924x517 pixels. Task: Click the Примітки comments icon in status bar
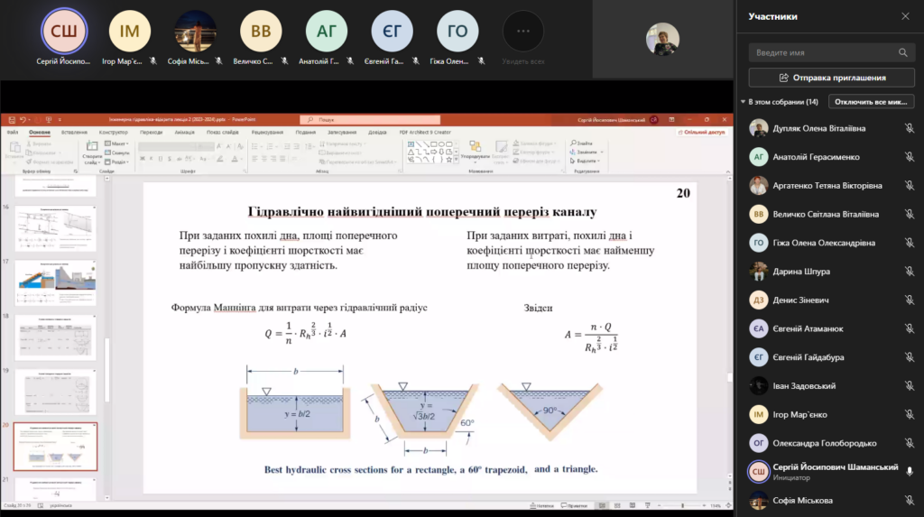pos(563,505)
